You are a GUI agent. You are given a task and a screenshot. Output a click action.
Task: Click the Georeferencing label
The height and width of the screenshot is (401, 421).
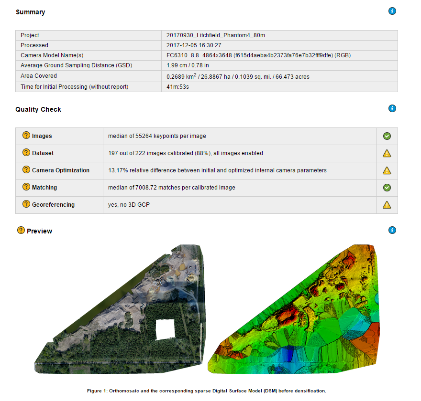point(53,205)
